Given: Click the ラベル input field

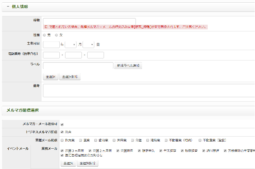Looking at the screenshot, I should tap(78, 65).
